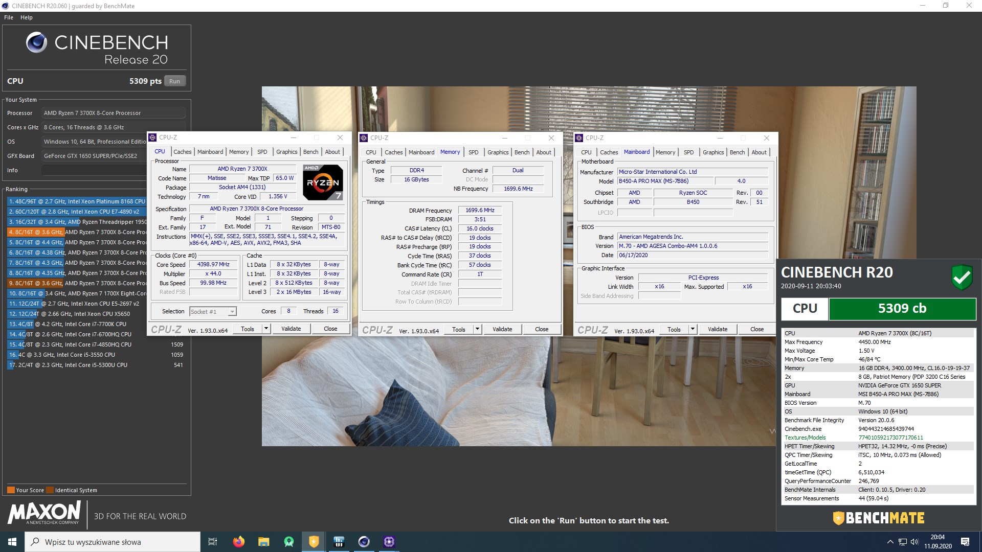This screenshot has height=552, width=982.
Task: Open About tab in Memory CPU-Z window
Action: [x=544, y=152]
